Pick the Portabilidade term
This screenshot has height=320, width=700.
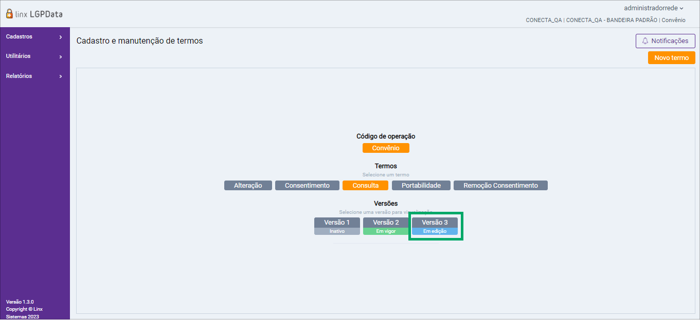pos(421,186)
